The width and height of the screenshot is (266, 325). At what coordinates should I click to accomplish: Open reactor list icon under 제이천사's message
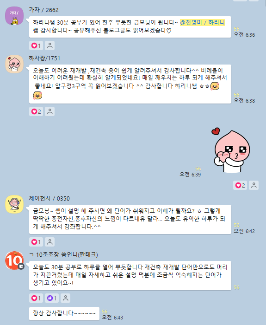point(50,242)
